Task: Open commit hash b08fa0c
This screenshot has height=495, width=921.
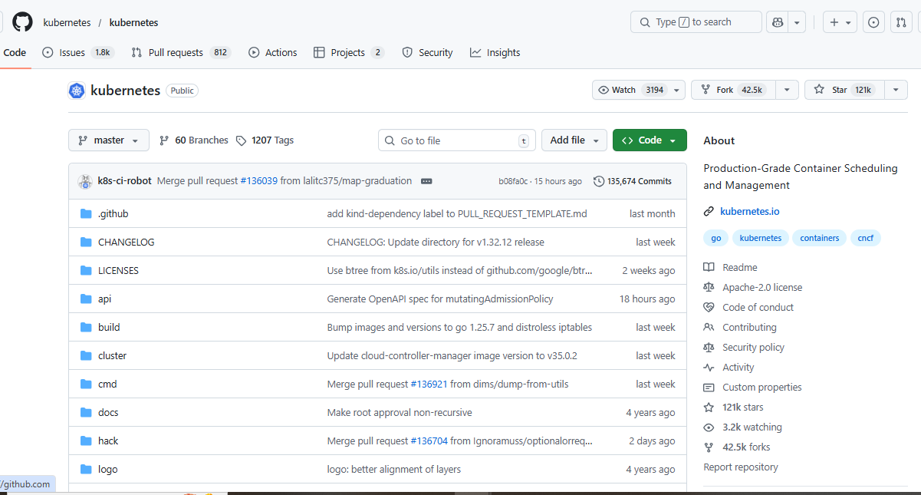Action: tap(513, 181)
